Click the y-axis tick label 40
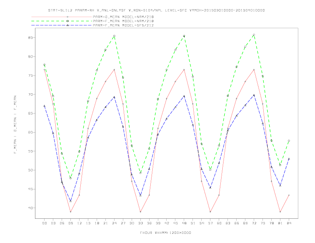This screenshot has height=243, width=315. pyautogui.click(x=31, y=208)
